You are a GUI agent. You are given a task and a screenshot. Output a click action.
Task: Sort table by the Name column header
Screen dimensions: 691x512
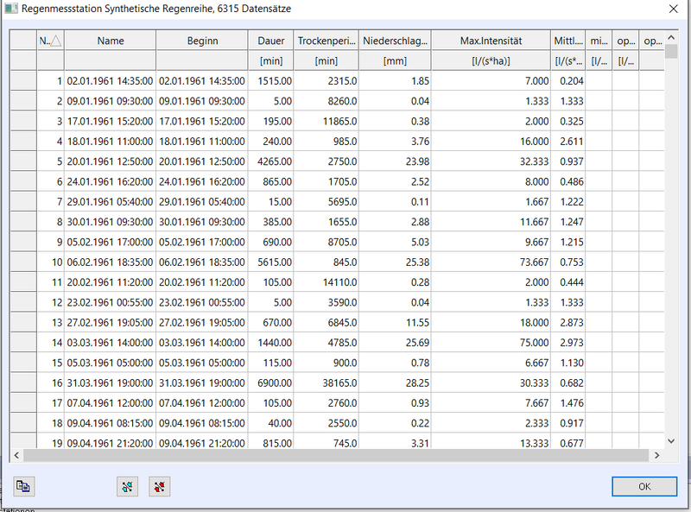[111, 41]
